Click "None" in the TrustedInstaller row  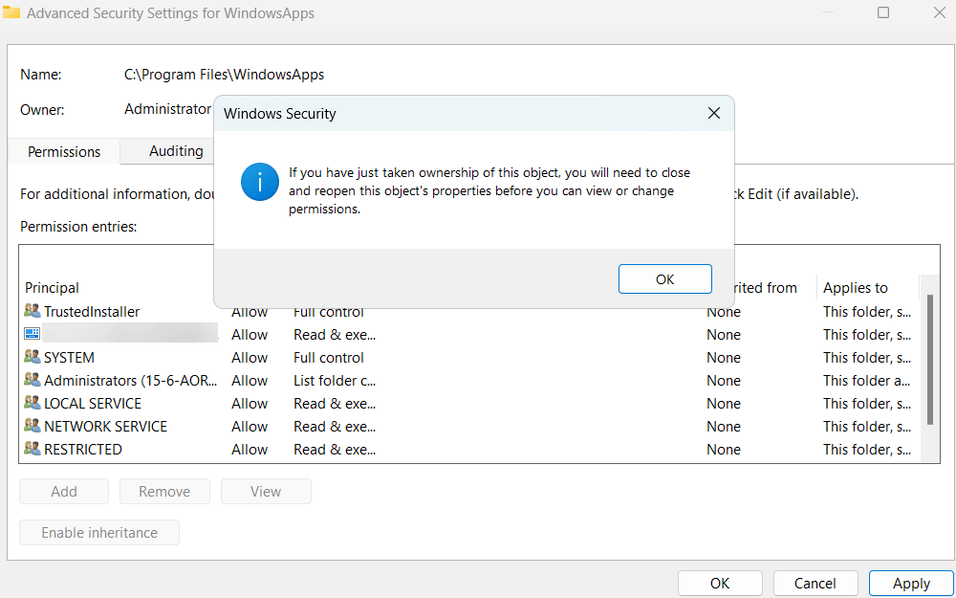[724, 312]
